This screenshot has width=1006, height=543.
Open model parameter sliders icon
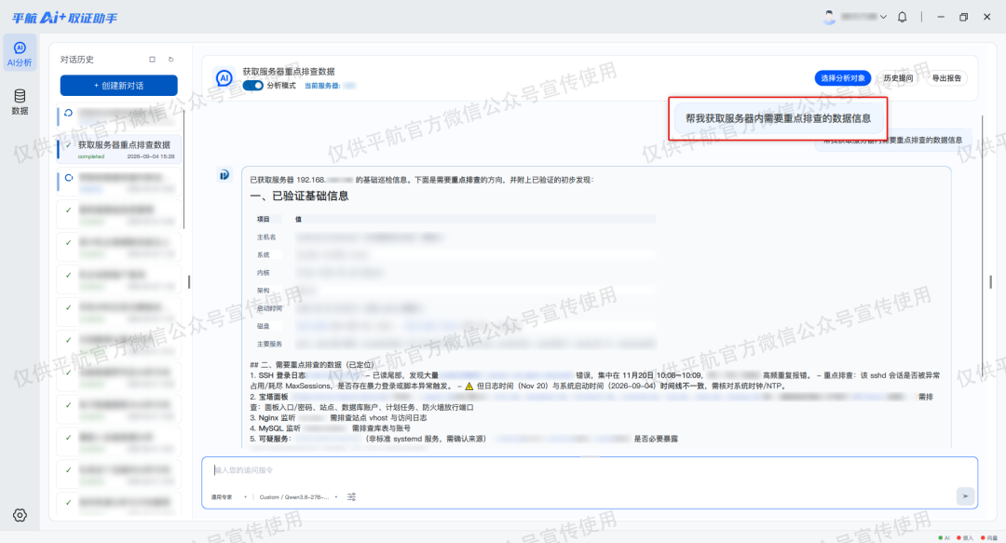coord(351,496)
